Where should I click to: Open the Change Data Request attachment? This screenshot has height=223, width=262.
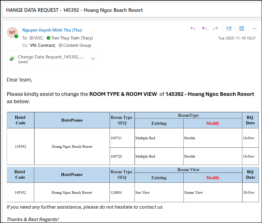click(51, 57)
